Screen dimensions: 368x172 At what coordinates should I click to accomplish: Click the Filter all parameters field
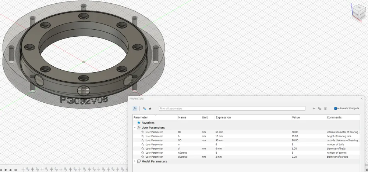232,108
